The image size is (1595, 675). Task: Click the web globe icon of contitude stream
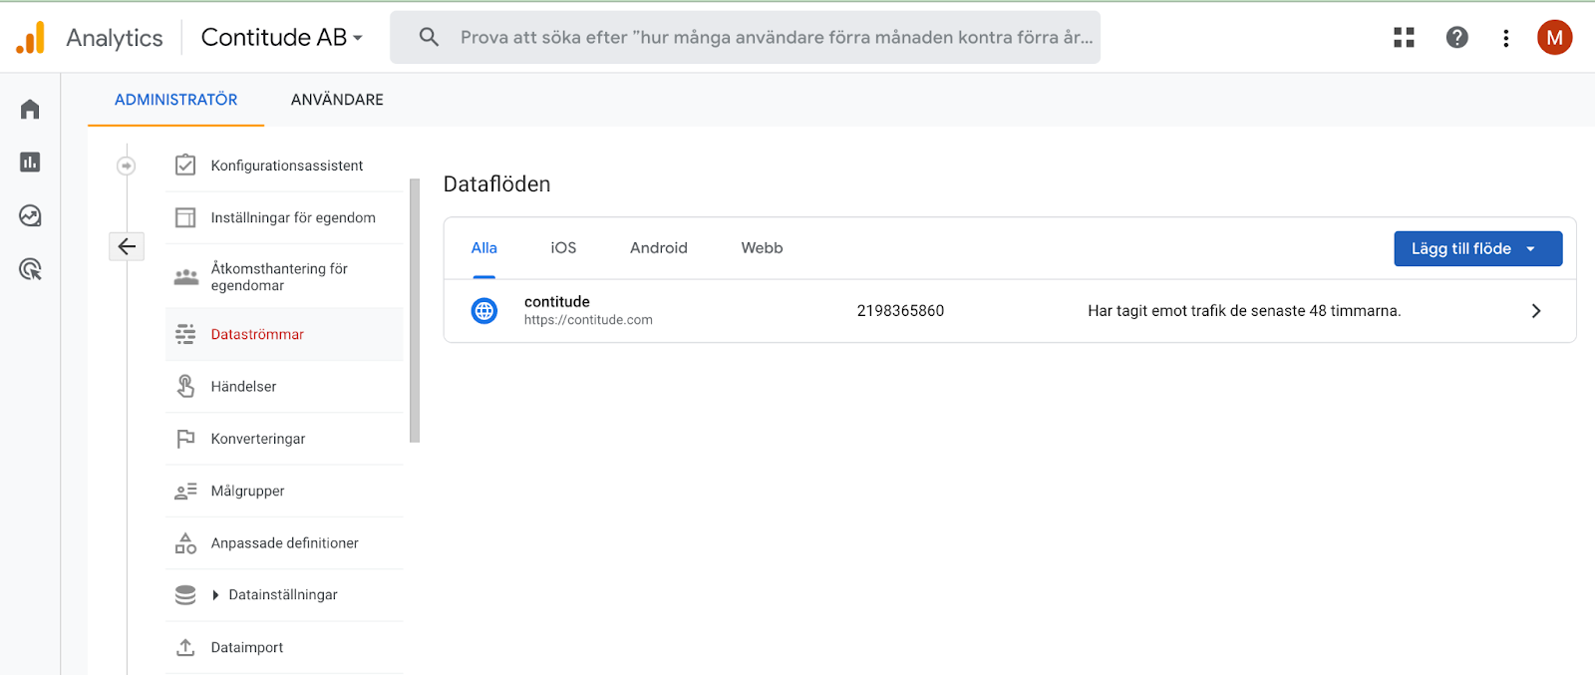484,311
